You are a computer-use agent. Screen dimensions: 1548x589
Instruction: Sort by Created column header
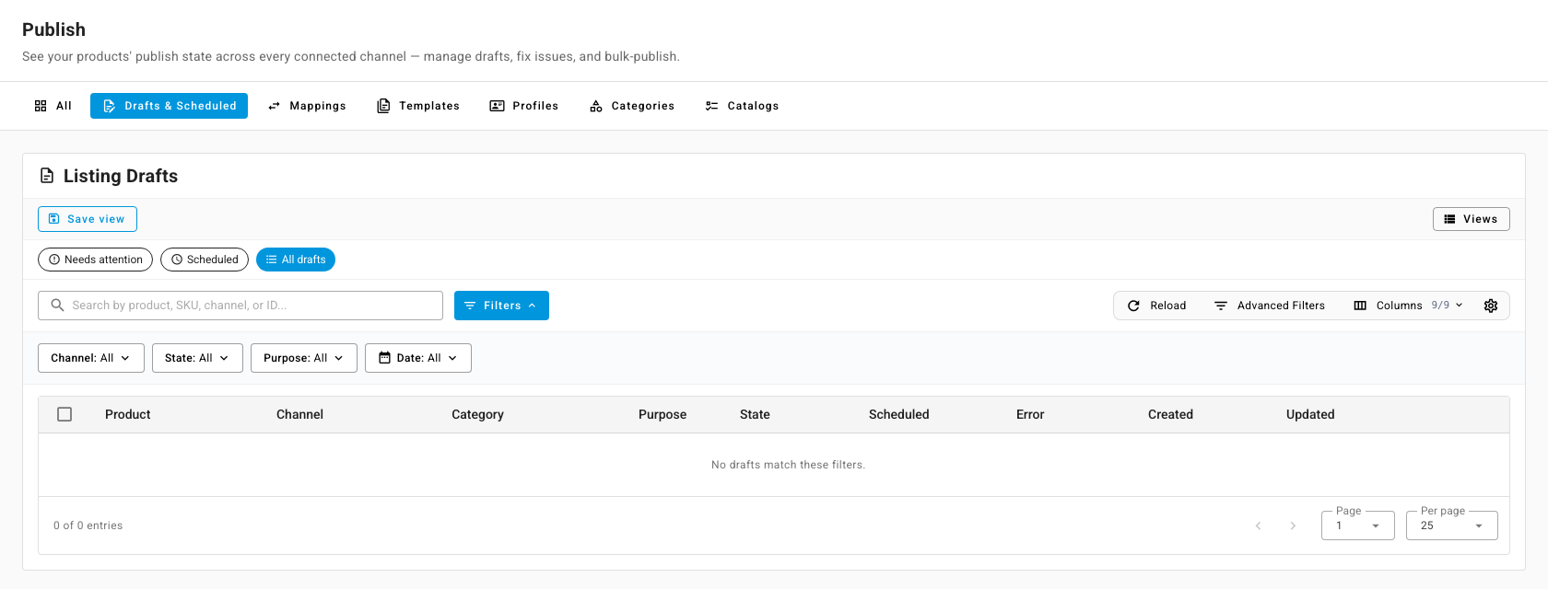(1170, 414)
